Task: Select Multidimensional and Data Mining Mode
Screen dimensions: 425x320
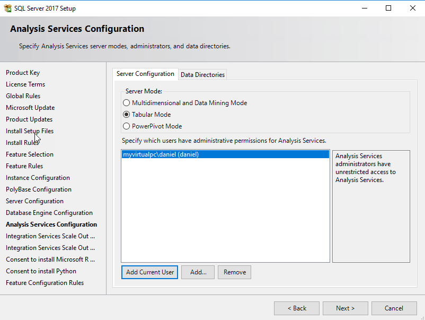Action: coord(126,103)
